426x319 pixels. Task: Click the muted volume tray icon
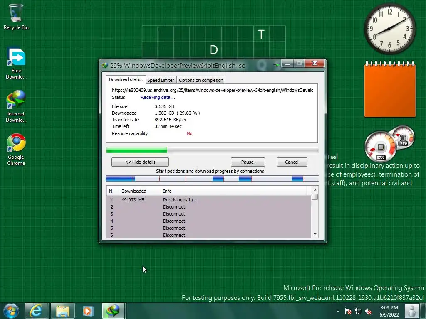point(368,312)
